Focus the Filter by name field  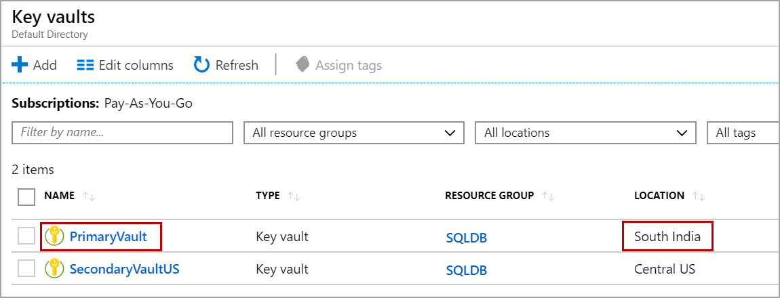122,133
